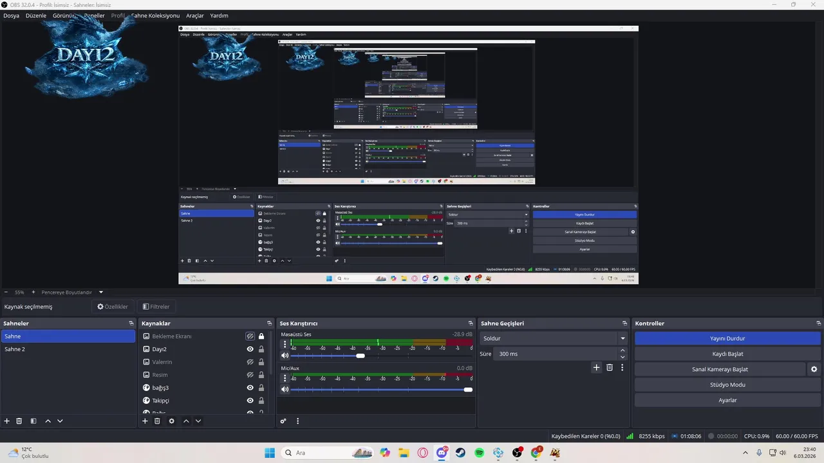Open Mic/Aux three-dot options
Viewport: 824px width, 463px height.
pos(285,379)
